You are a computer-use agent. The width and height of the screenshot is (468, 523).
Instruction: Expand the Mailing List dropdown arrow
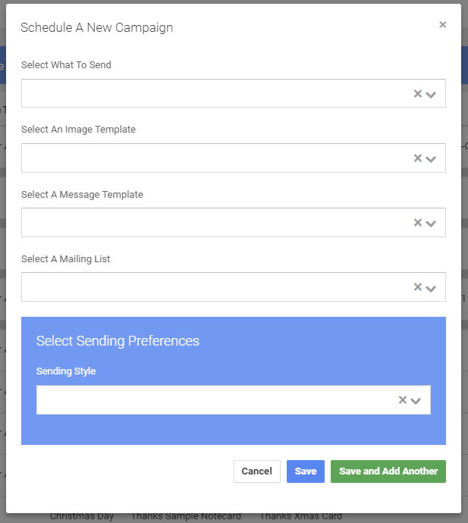432,288
